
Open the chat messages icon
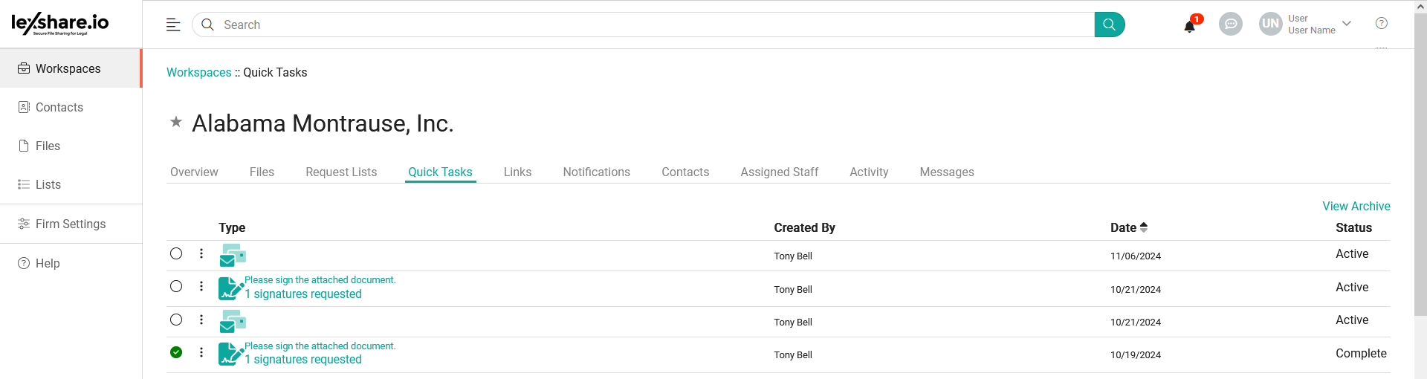coord(1230,25)
